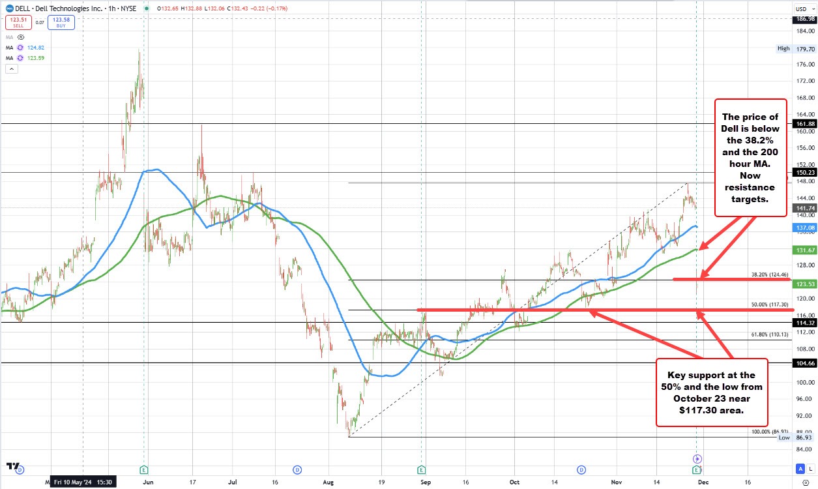The width and height of the screenshot is (818, 489).
Task: Click the purple refresh icon beside MA 124.82
Action: click(x=20, y=48)
